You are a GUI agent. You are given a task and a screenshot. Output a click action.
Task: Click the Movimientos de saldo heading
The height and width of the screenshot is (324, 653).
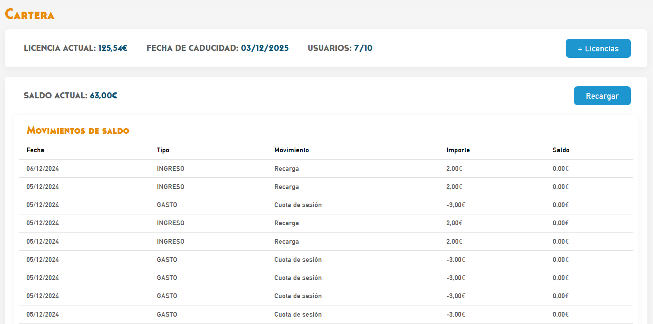point(78,130)
